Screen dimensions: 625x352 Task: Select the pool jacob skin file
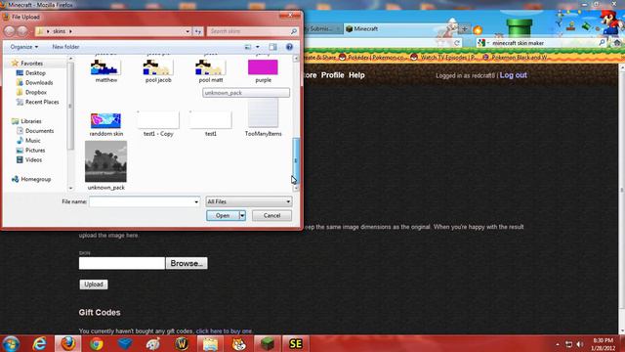(x=158, y=71)
